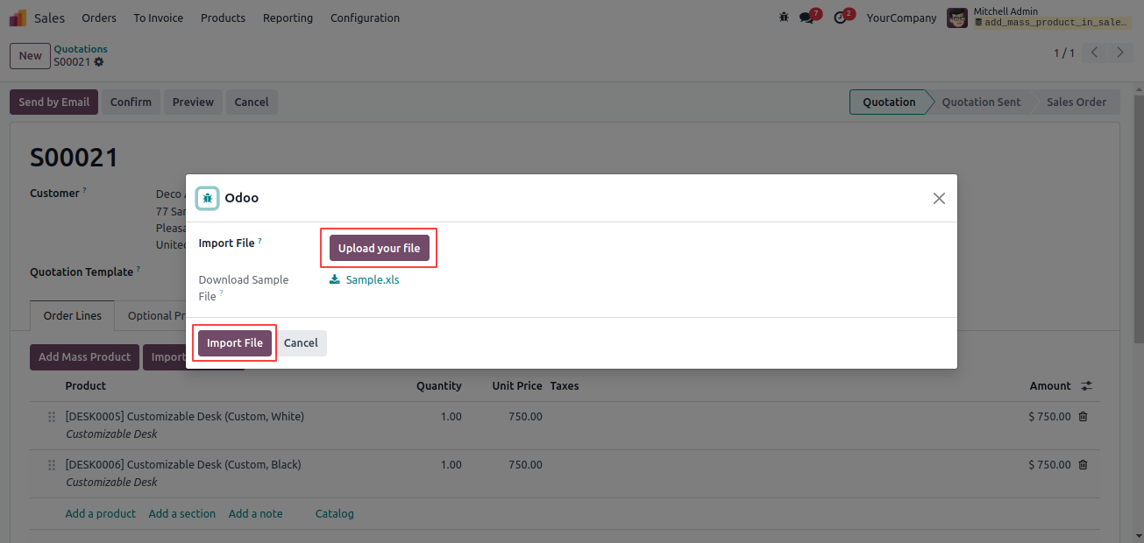Click unit price 750.00 on DESK0006 row
Image resolution: width=1144 pixels, height=543 pixels.
(525, 465)
